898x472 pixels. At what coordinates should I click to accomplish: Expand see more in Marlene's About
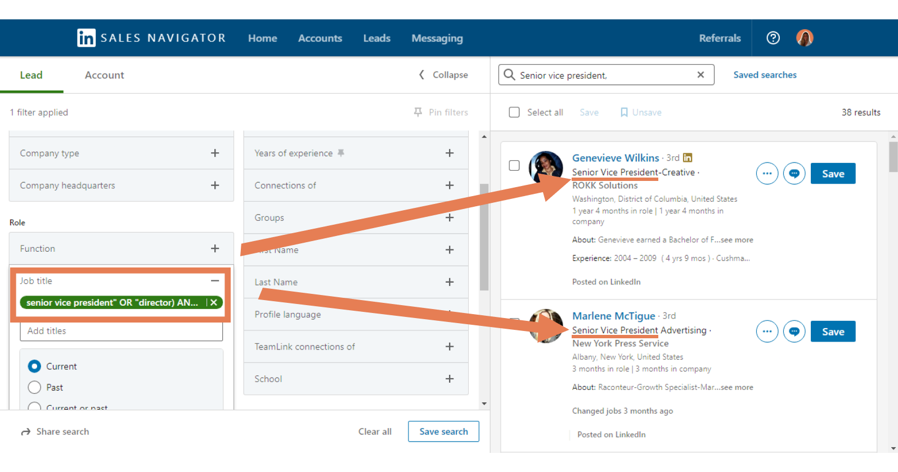click(737, 387)
